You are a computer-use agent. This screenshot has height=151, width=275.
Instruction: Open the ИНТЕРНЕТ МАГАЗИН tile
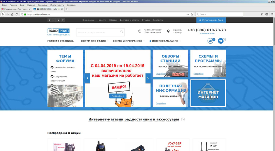tap(208, 93)
